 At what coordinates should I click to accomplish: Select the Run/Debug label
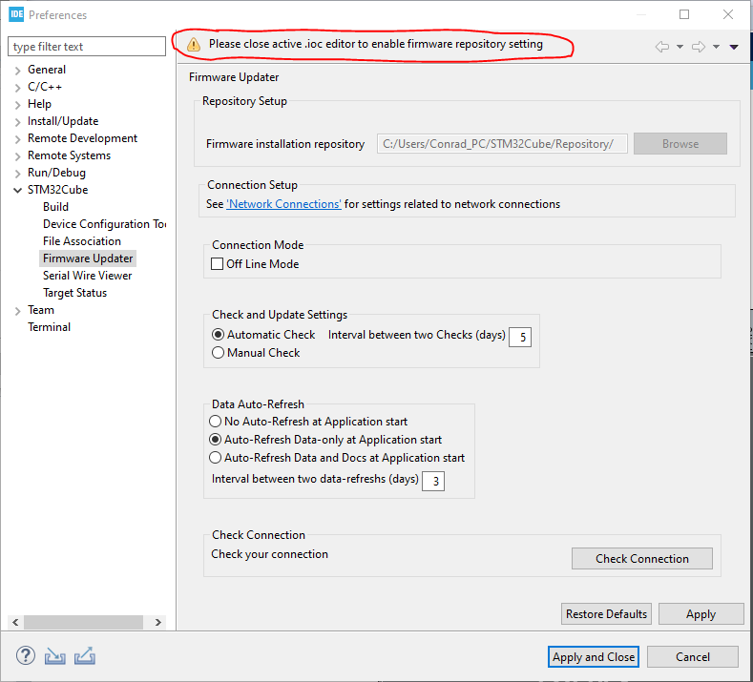[x=56, y=173]
